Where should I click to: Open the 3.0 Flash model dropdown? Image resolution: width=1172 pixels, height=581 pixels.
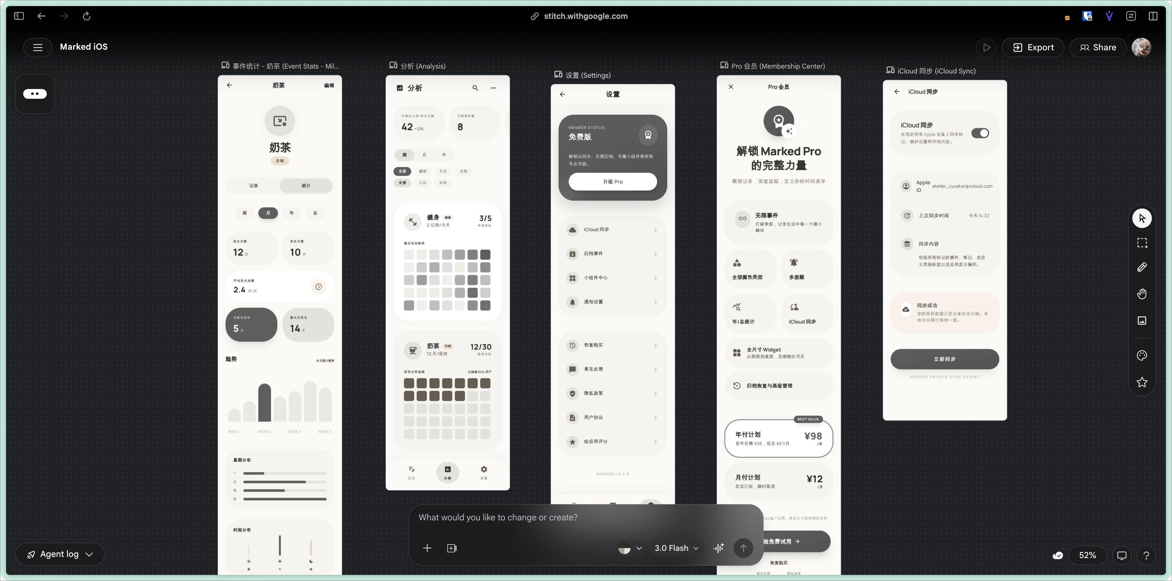(676, 548)
